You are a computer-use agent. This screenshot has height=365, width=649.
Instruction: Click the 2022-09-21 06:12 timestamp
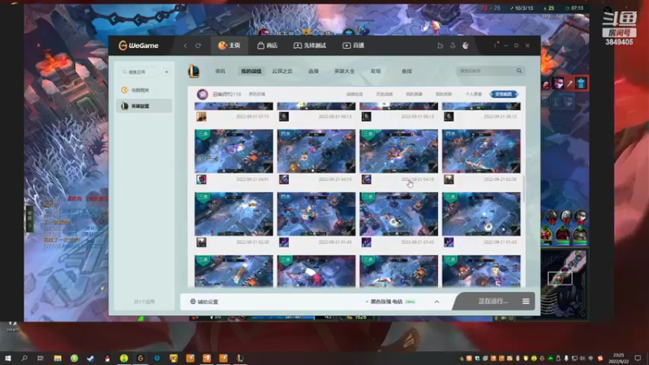pos(500,117)
